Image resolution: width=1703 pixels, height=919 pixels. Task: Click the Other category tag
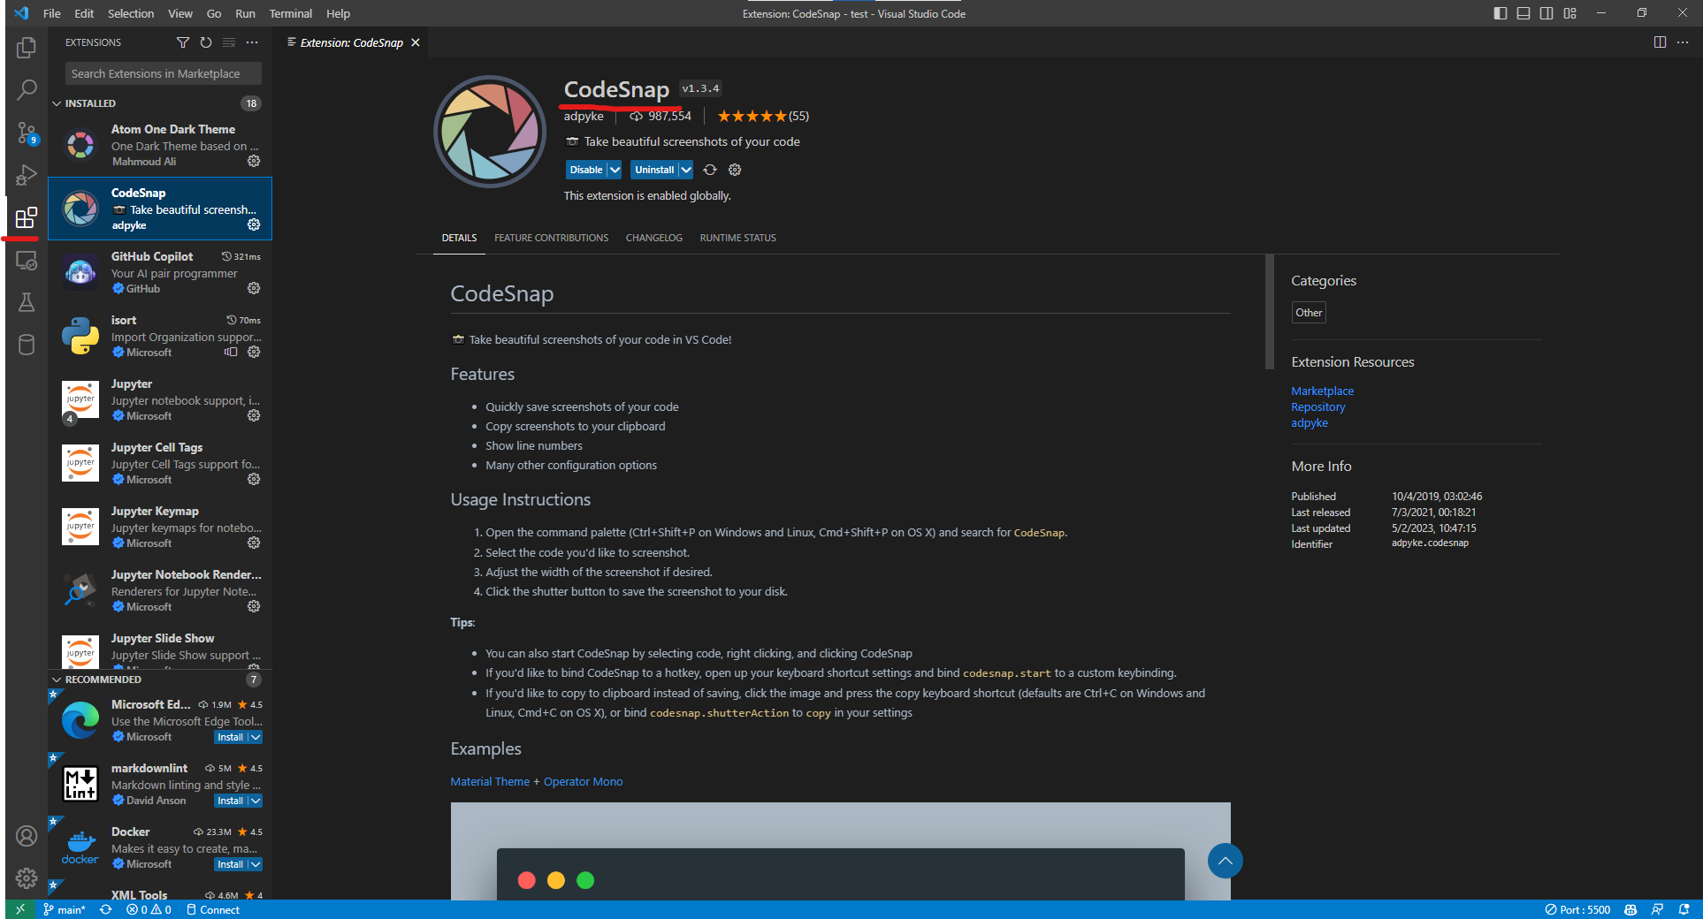pyautogui.click(x=1309, y=312)
